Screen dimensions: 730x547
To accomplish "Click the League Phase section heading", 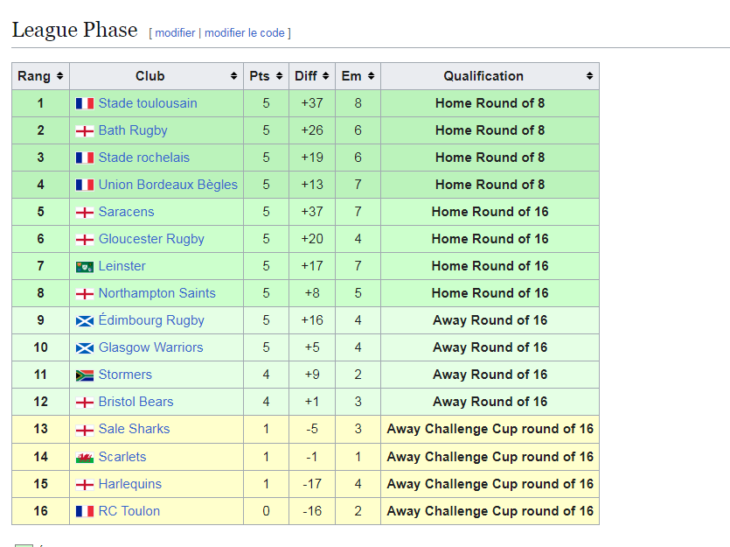I will [74, 30].
